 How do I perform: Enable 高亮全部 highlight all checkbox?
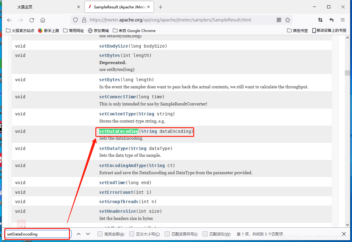(100, 234)
